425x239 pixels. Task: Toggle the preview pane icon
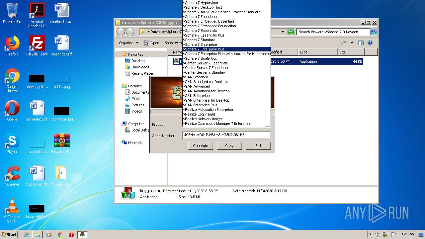[361, 43]
